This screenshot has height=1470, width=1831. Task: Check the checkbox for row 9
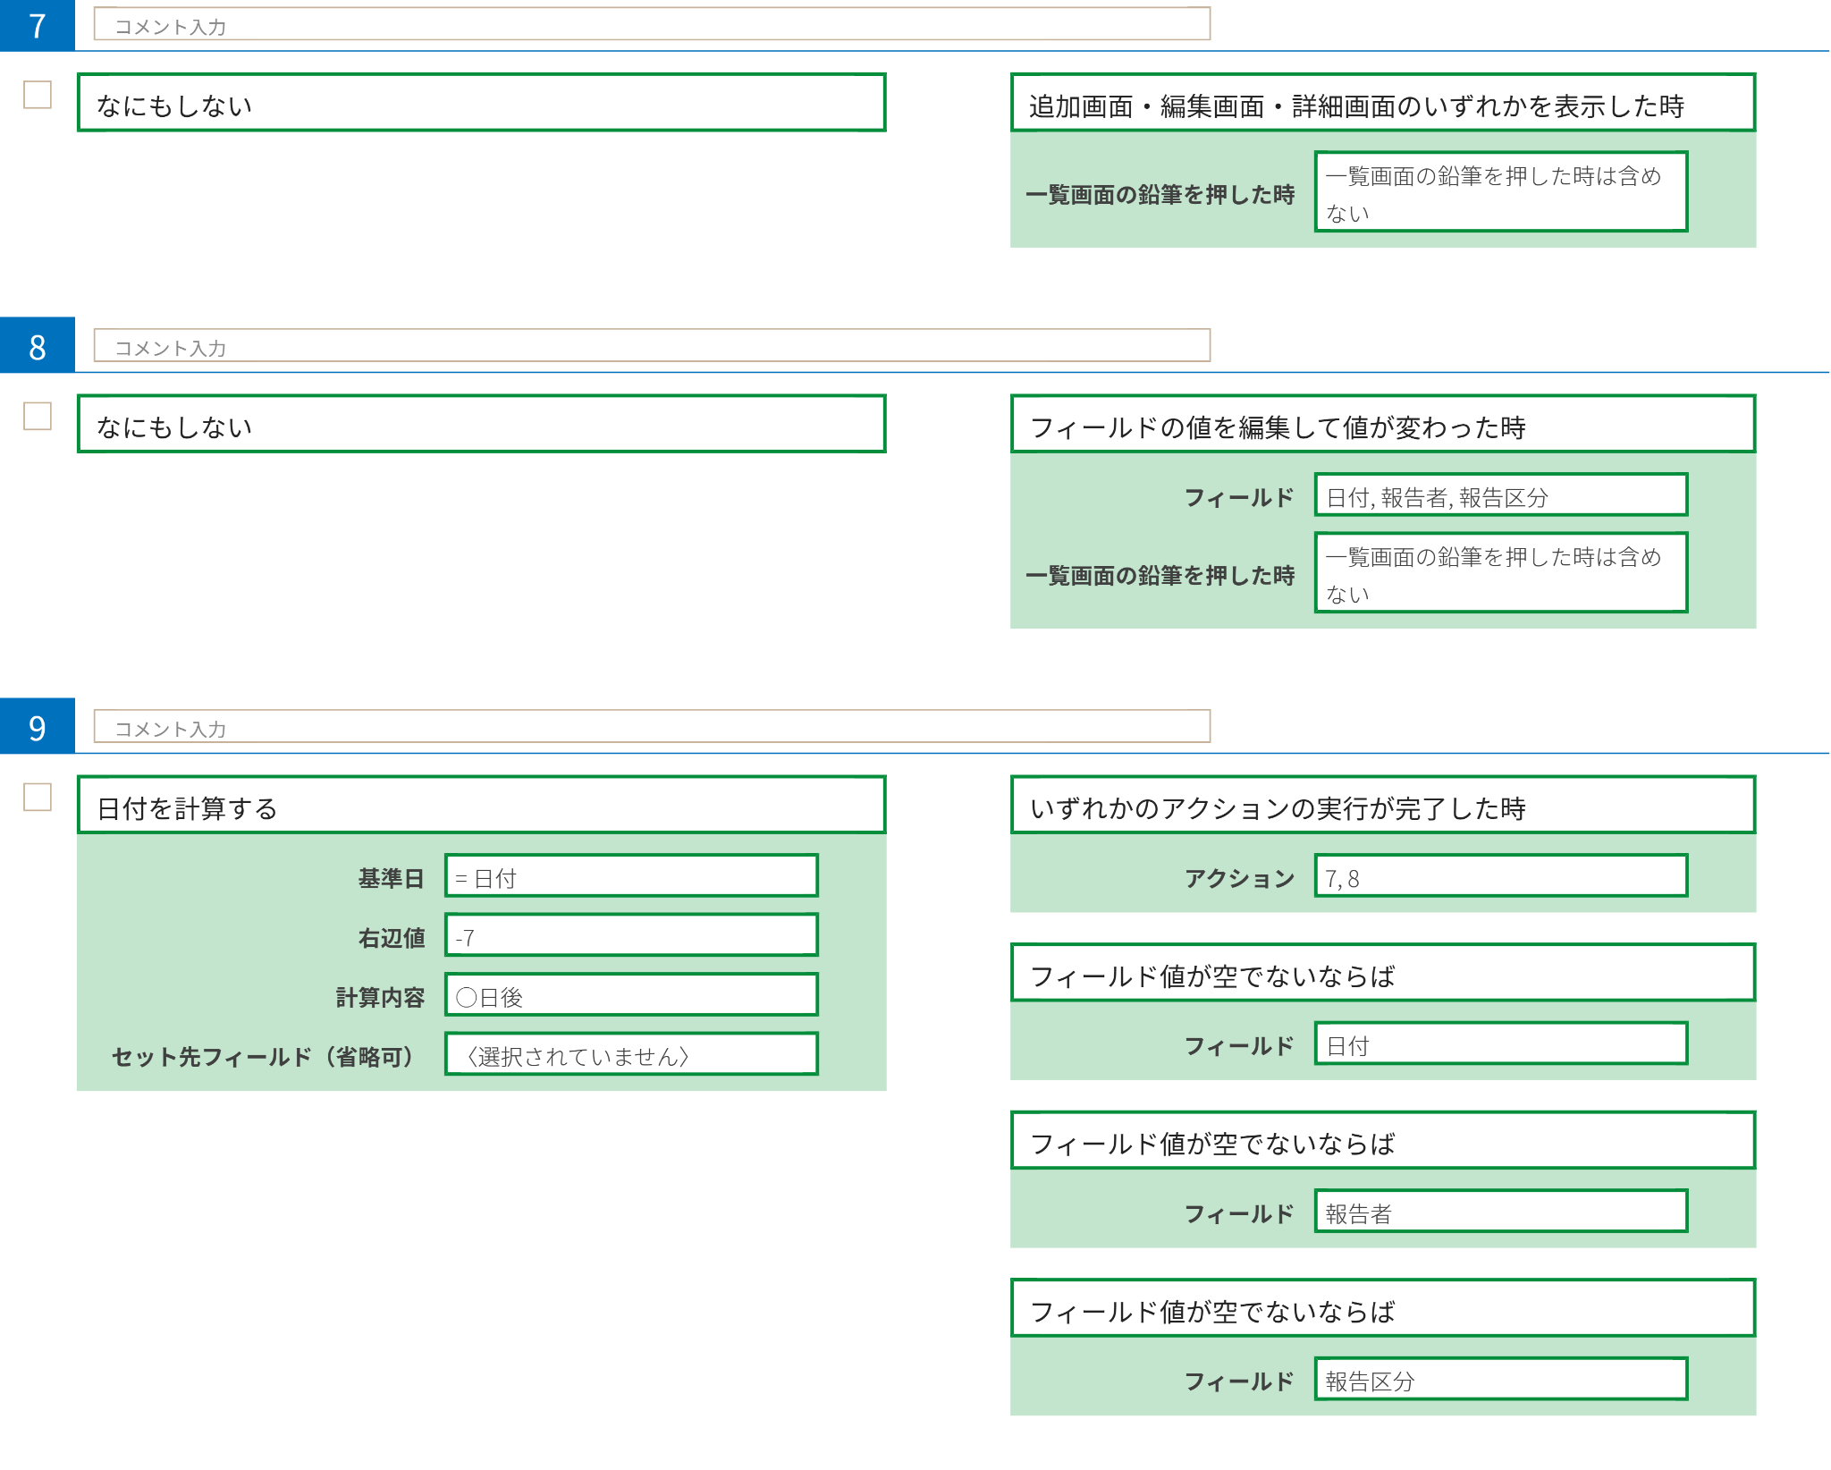(38, 798)
